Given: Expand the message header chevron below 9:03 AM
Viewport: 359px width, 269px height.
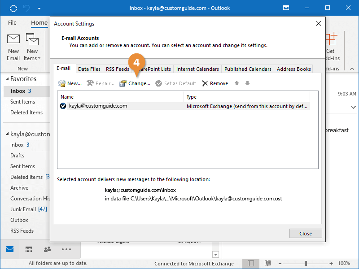Looking at the screenshot, I should tap(353, 107).
